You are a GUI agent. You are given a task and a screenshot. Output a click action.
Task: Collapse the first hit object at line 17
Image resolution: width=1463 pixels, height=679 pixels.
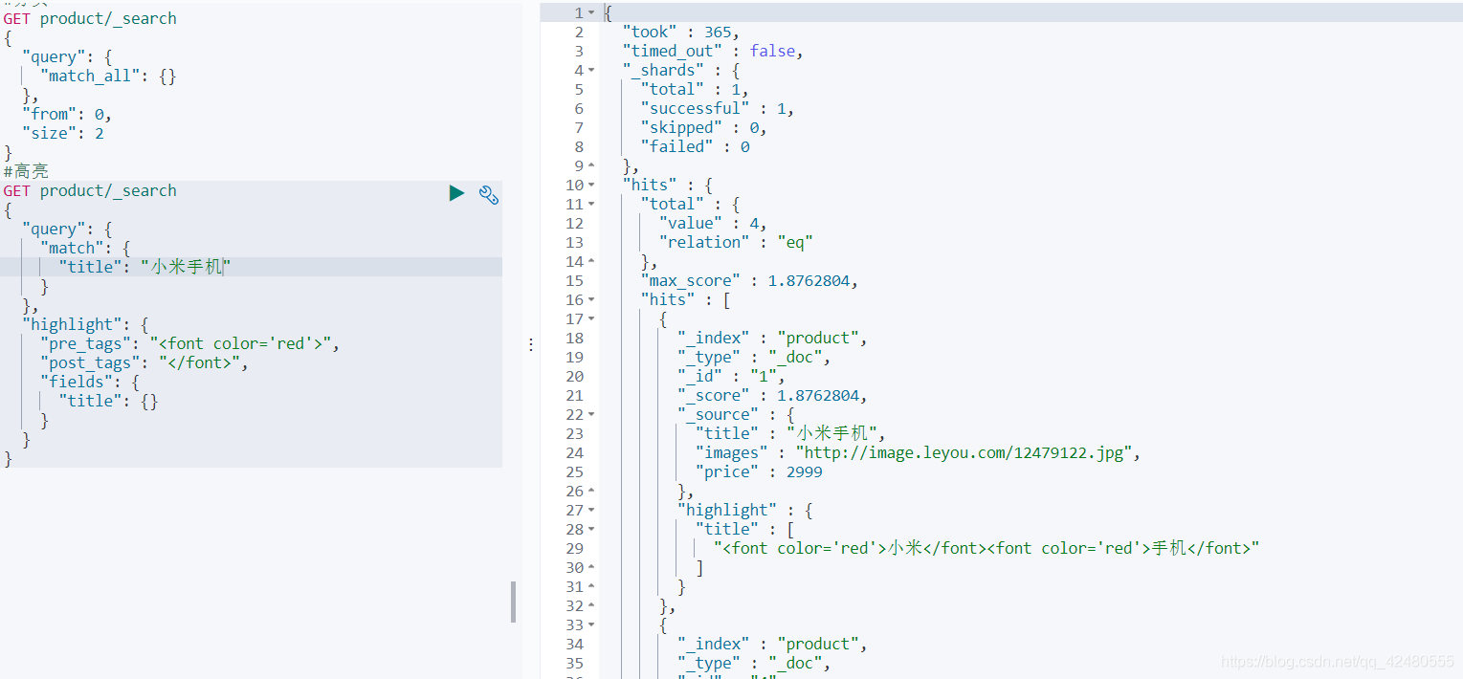[591, 319]
